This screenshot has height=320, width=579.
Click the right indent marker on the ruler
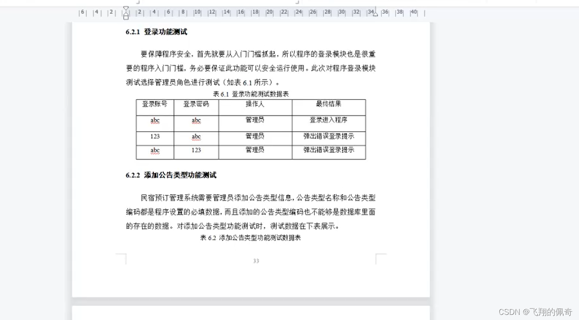tap(375, 14)
